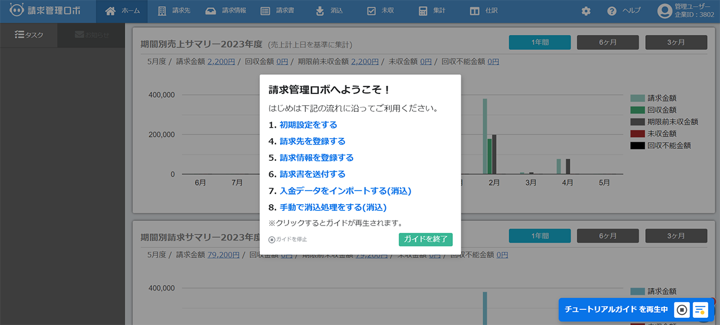
Task: Click the gray 期限前未収金額 legend swatch
Action: (x=637, y=121)
